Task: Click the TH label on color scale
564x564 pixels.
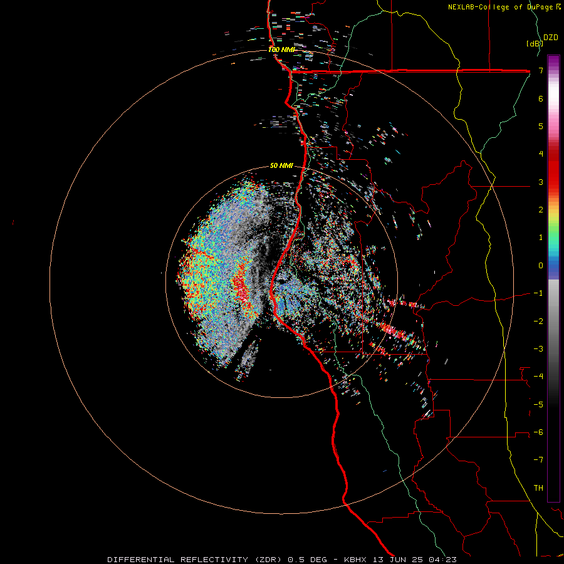Action: (538, 488)
